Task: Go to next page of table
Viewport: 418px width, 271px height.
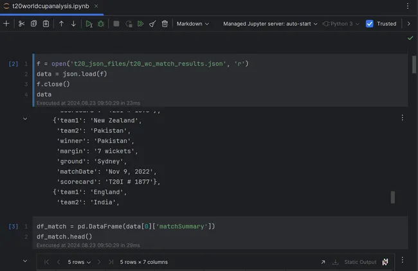Action: [99, 262]
